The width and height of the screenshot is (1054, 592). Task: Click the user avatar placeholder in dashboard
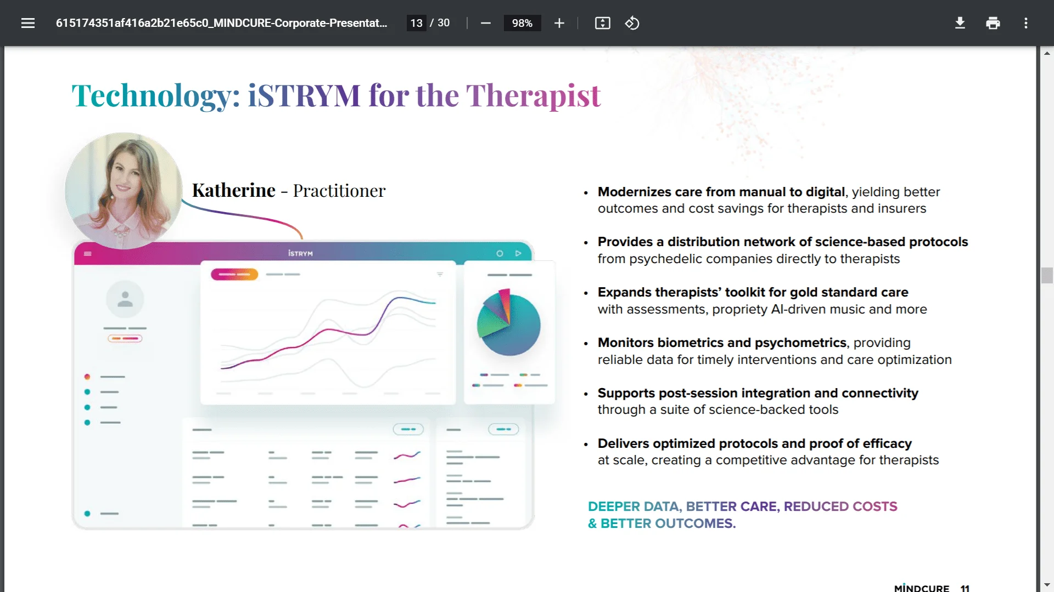point(125,299)
